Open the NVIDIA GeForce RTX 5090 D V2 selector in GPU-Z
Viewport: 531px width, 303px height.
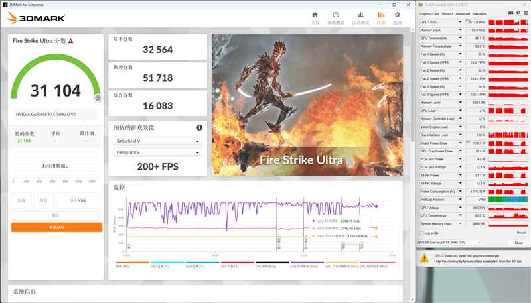click(x=449, y=243)
